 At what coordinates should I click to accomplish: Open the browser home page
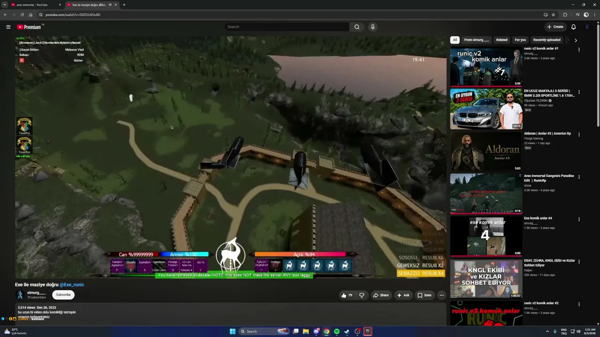pyautogui.click(x=30, y=15)
